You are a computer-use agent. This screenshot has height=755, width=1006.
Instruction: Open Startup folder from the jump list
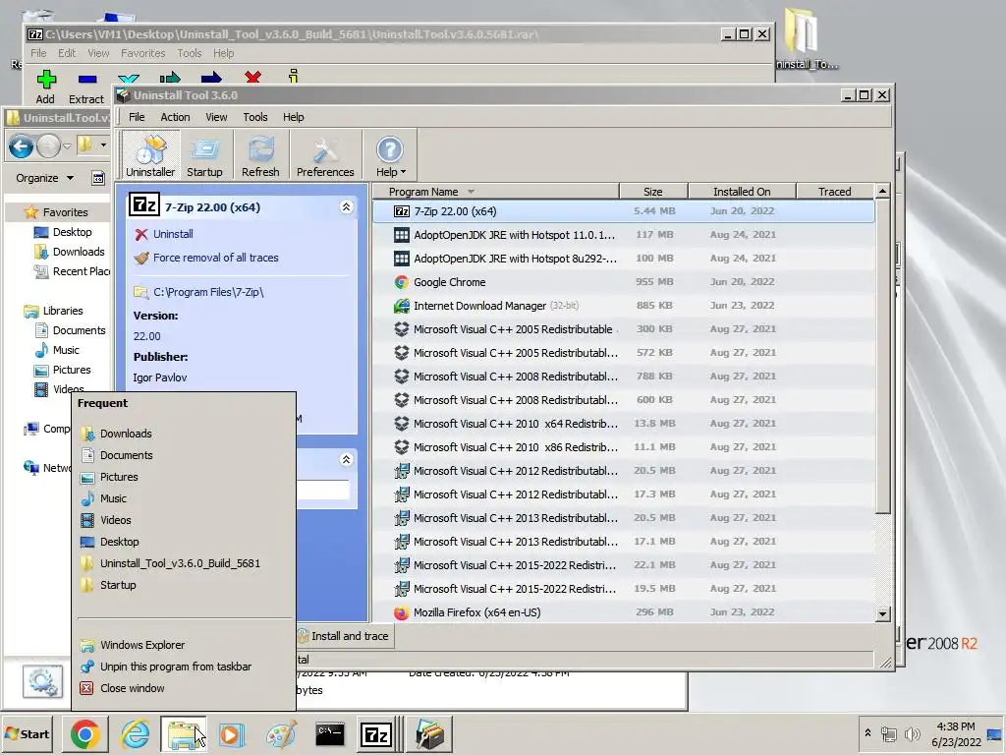184,585
